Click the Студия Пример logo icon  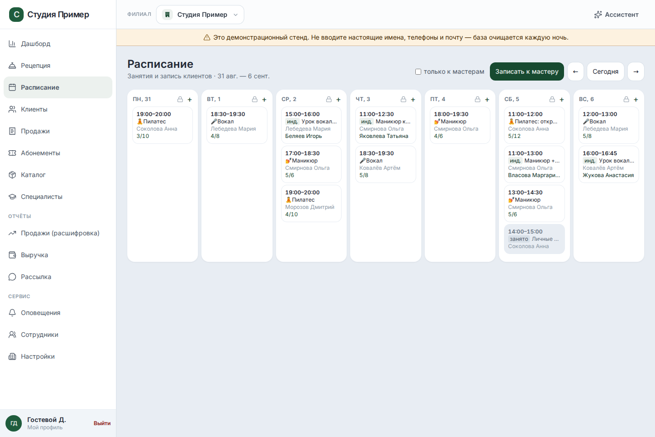[16, 15]
